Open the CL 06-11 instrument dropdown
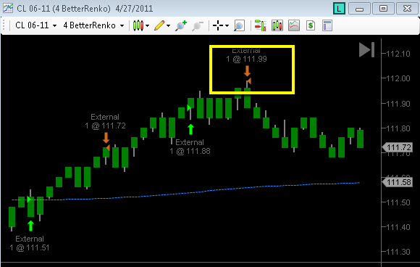 point(36,26)
